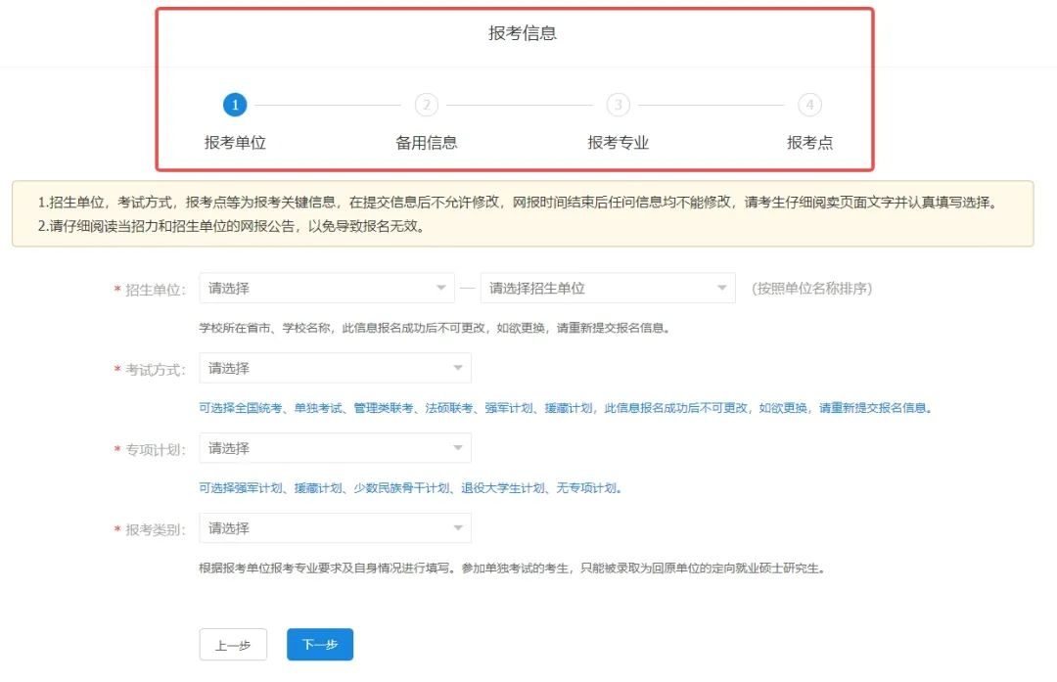Click the arrow icon in 专项计划 select

[x=458, y=448]
